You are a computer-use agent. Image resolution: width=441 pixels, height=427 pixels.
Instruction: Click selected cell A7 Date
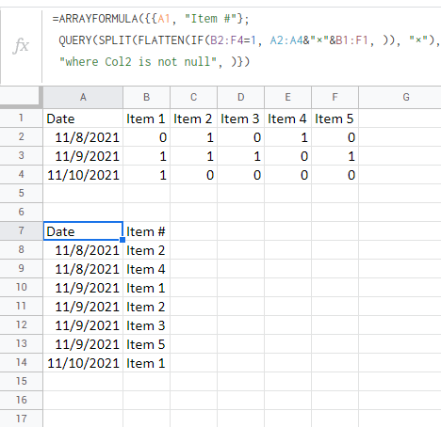pos(83,231)
